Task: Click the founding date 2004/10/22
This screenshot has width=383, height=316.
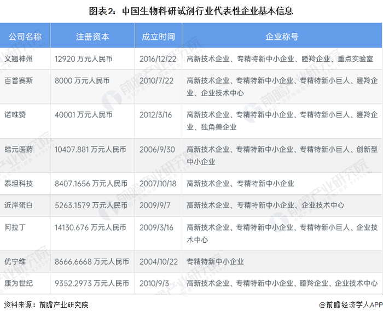Action: pos(159,261)
